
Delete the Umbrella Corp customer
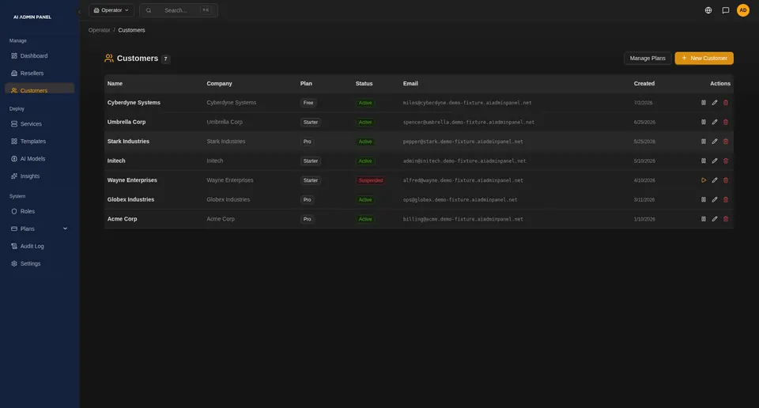click(x=726, y=122)
